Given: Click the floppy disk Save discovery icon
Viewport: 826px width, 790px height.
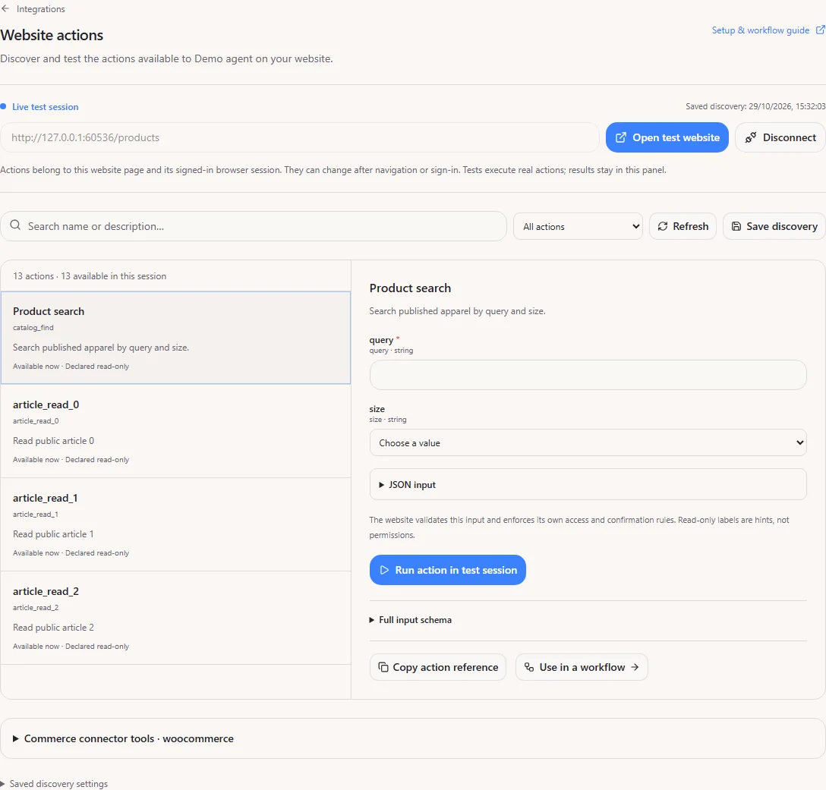Looking at the screenshot, I should point(736,226).
